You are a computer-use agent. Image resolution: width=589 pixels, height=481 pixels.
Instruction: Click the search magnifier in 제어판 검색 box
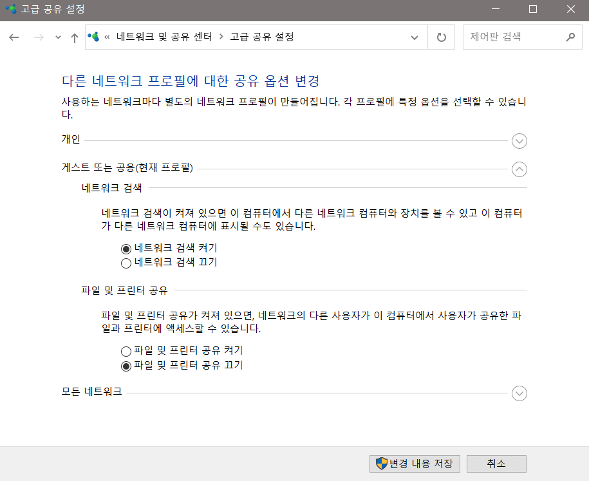570,37
